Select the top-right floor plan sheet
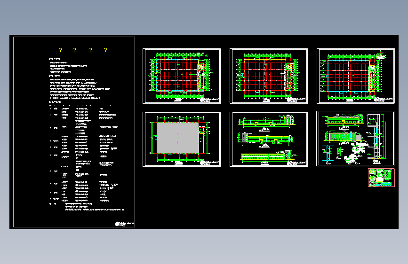The image size is (408, 264). pos(356,76)
